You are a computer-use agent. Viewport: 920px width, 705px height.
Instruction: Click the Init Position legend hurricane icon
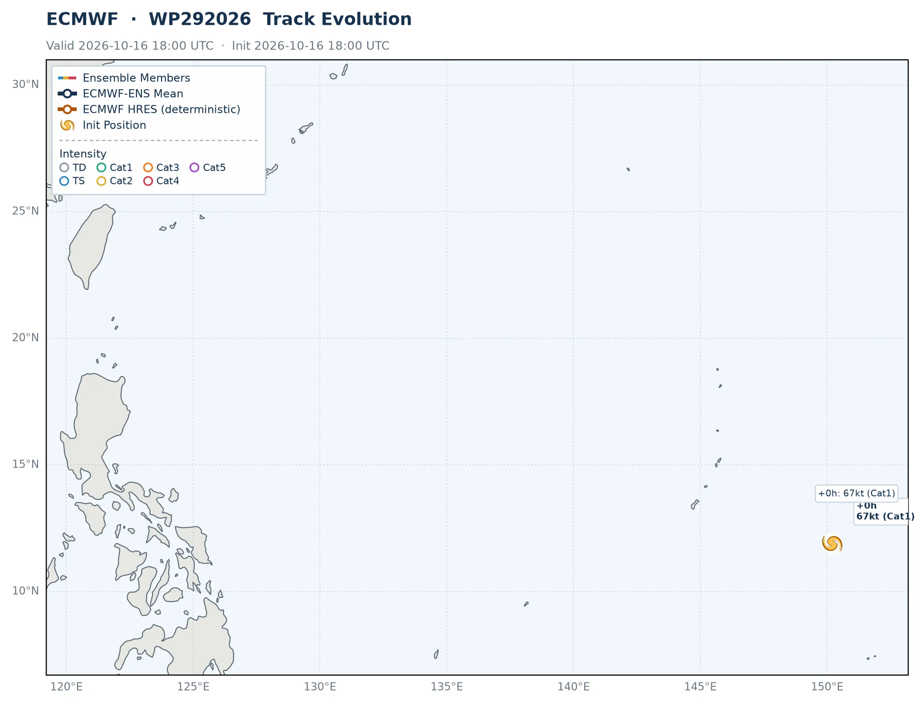pos(67,125)
